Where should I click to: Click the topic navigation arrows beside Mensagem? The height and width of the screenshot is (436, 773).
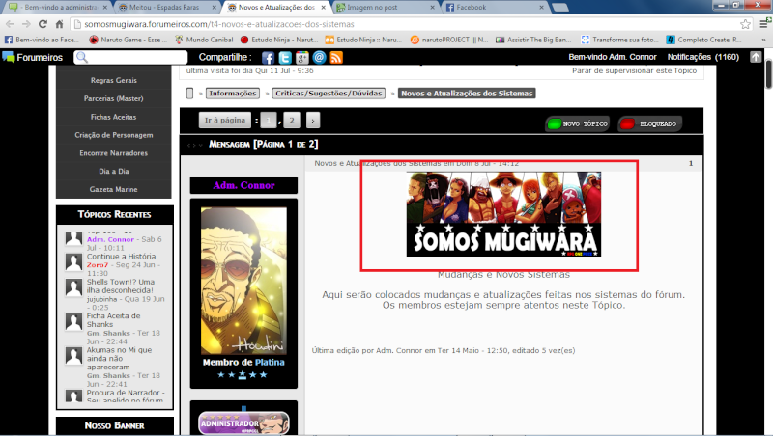pos(195,145)
